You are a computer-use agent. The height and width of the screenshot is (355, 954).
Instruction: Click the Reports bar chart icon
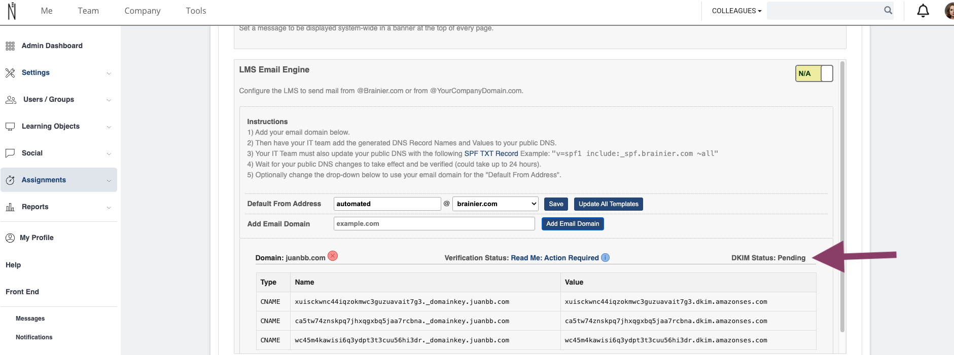10,207
